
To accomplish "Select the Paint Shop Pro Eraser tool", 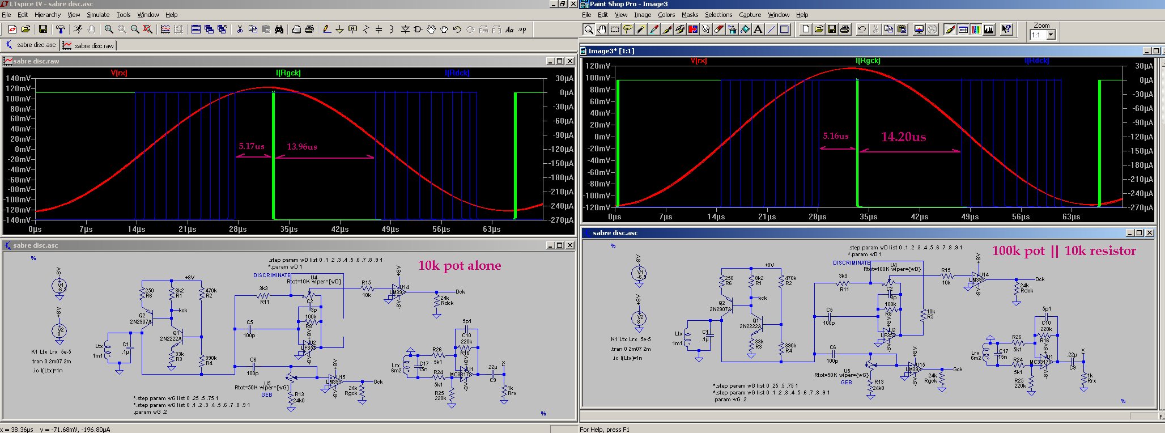I will click(x=719, y=29).
